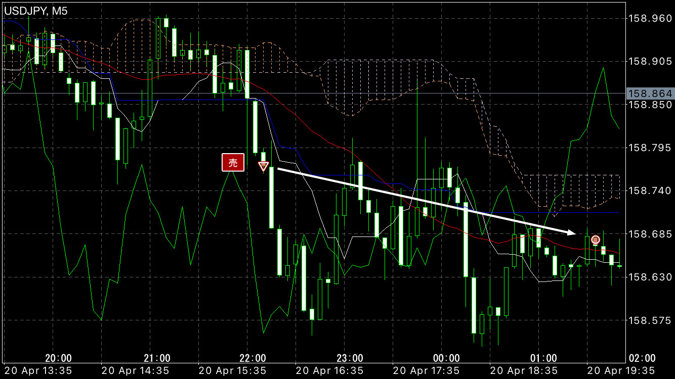Viewport: 675px width, 379px height.
Task: Click the 158.685 price axis label
Action: pyautogui.click(x=650, y=234)
